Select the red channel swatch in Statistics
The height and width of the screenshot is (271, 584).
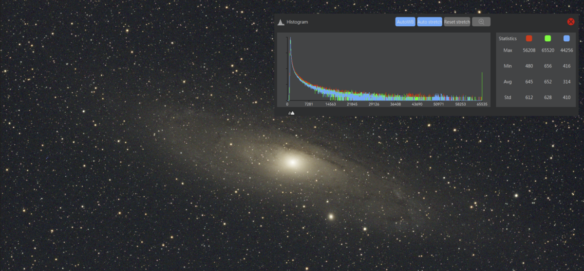(529, 38)
